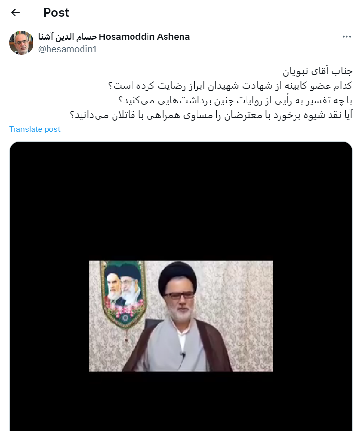Click the microphone clipped on the cleric's robe

point(183,355)
